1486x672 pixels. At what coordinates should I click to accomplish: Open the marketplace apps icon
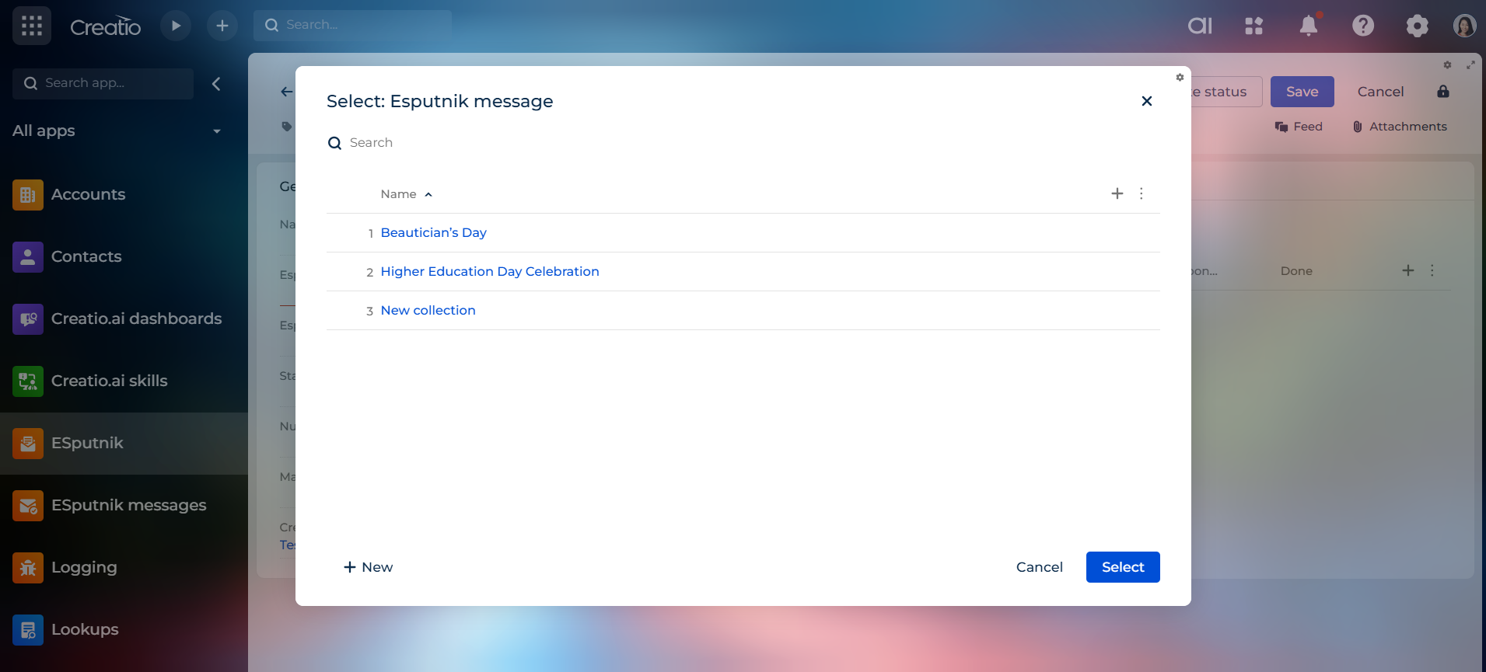(x=1254, y=26)
